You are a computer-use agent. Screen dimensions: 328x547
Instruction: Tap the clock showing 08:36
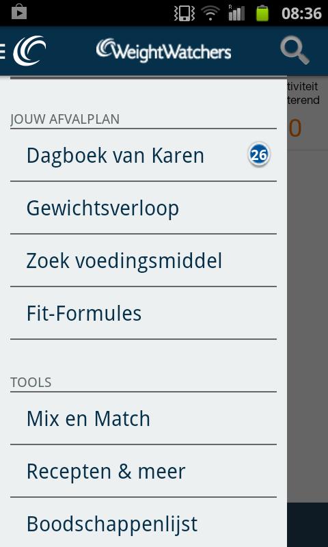pyautogui.click(x=301, y=13)
